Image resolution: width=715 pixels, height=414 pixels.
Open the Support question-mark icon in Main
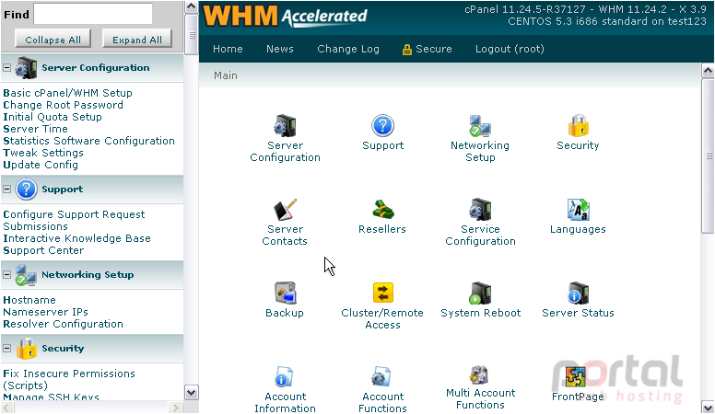(382, 126)
